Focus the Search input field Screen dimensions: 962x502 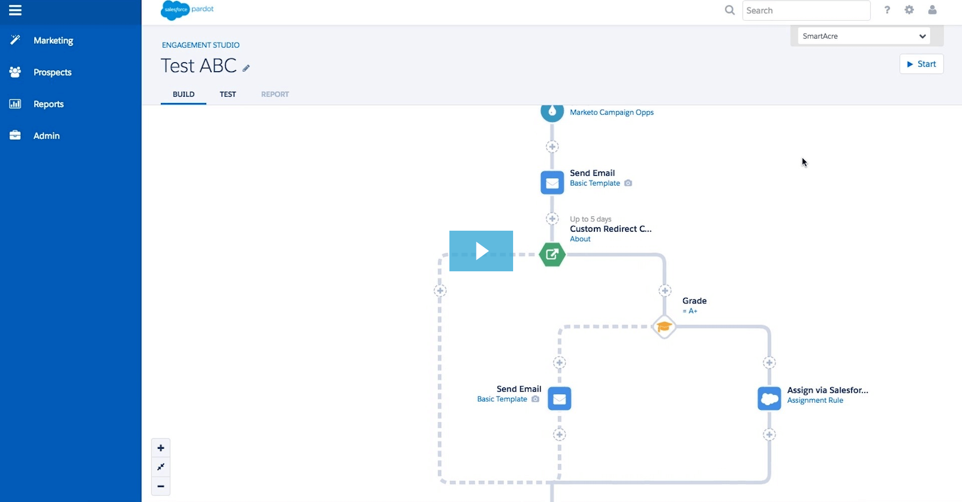(x=806, y=11)
